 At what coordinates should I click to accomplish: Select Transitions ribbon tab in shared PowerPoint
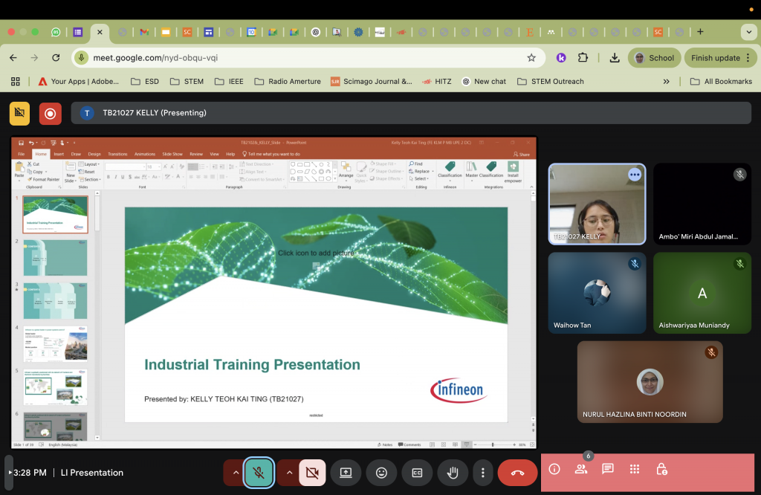tap(117, 154)
